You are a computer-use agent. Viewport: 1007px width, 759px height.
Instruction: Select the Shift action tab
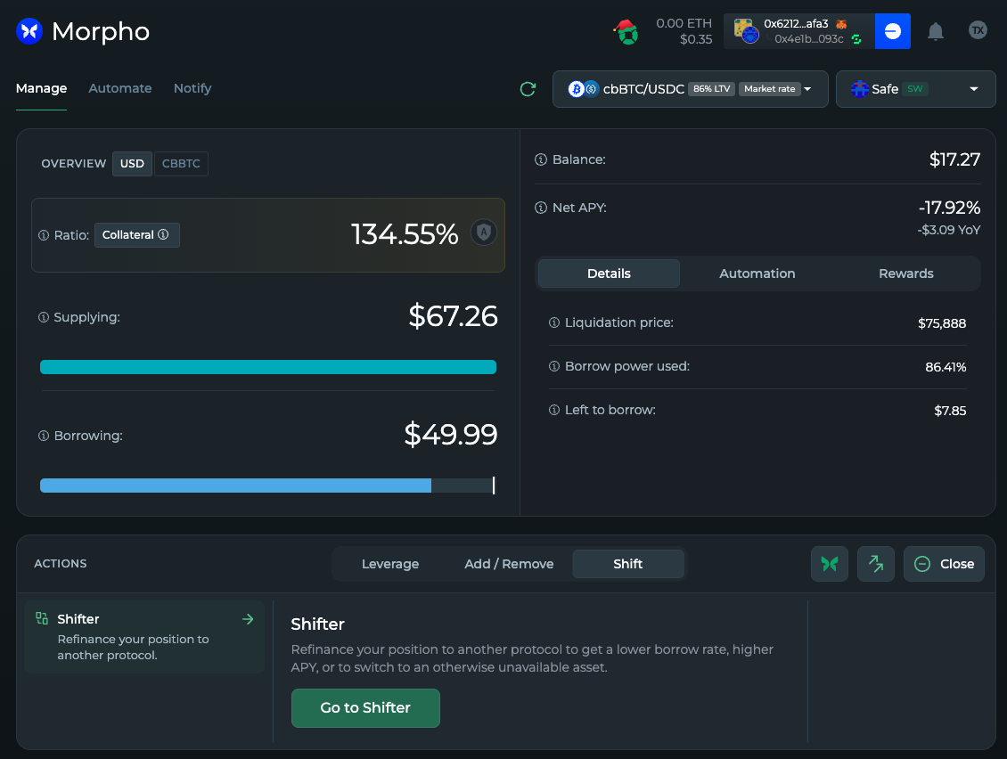pos(628,564)
